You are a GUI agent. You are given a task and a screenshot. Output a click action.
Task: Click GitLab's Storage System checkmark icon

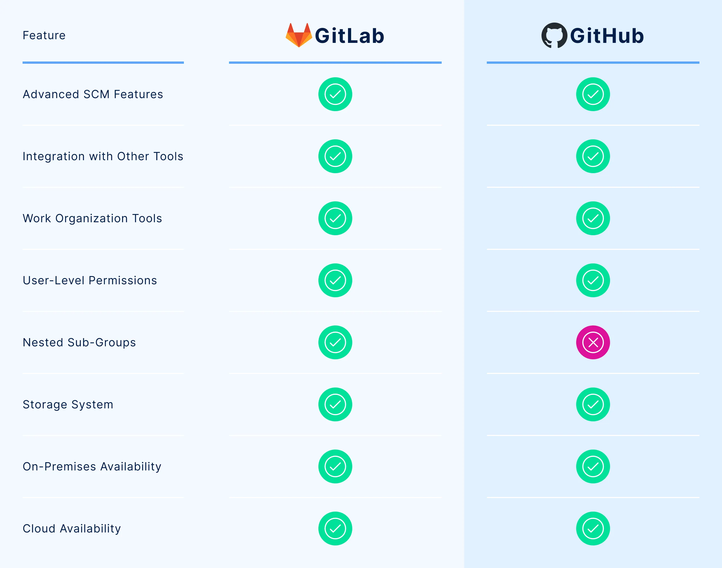[335, 404]
